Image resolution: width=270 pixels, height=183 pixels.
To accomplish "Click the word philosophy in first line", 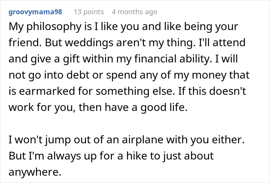I will coord(54,27).
